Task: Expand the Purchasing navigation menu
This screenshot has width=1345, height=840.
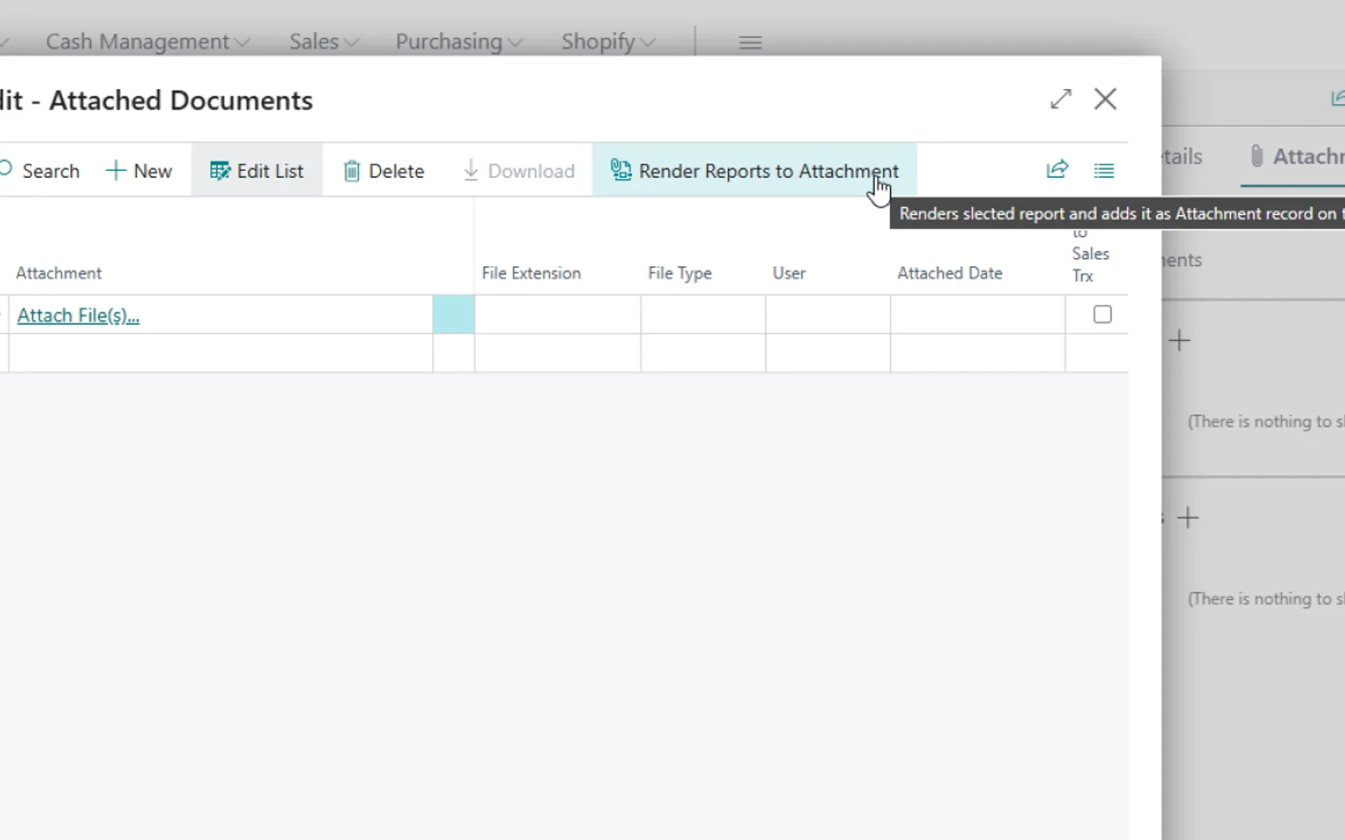Action: click(x=459, y=42)
